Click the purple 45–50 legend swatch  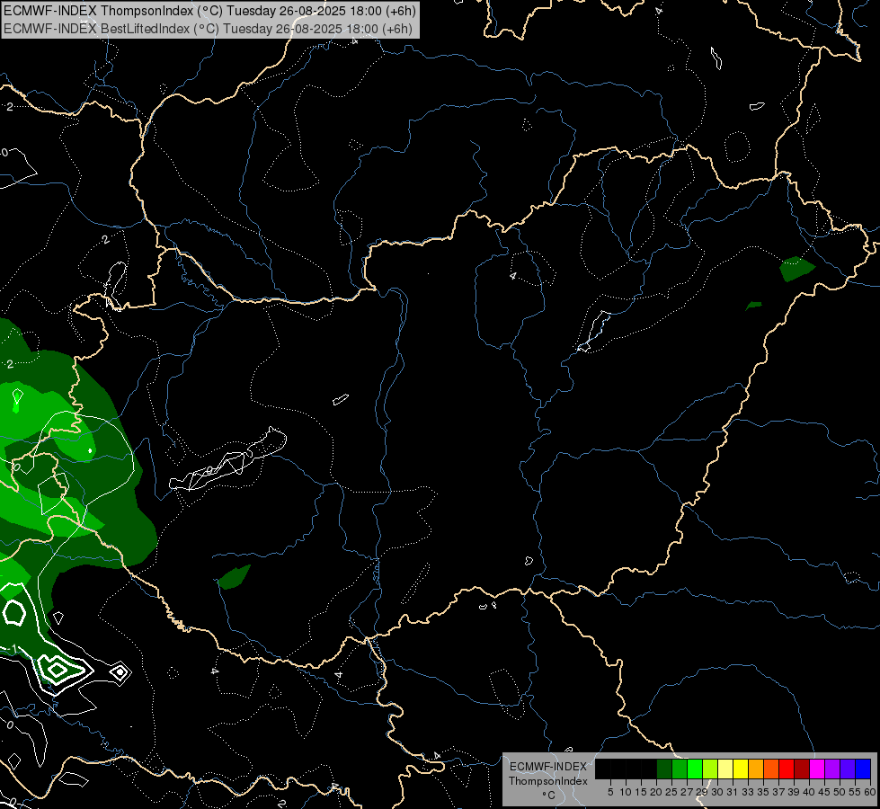[x=832, y=769]
